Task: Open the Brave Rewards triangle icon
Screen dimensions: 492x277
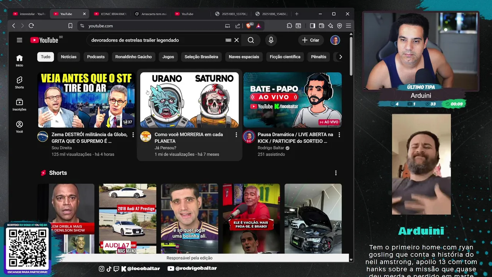Action: click(258, 26)
